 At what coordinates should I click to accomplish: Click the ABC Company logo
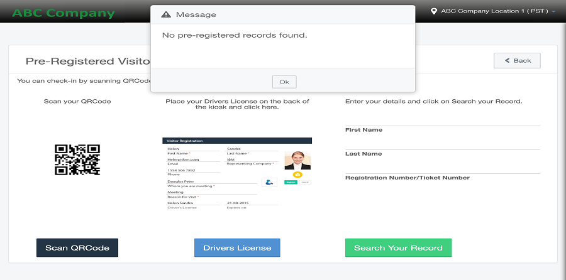tap(63, 13)
